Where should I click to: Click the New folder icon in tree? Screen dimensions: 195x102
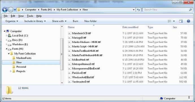(x=14, y=62)
